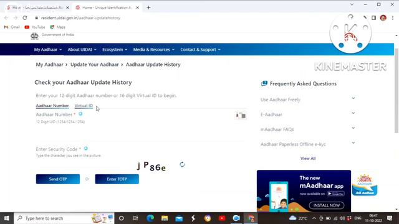Reload the page with the refresh icon
The height and width of the screenshot is (224, 399).
click(x=25, y=18)
